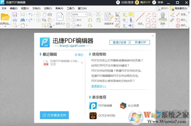Click the scanner icon
This screenshot has height=126, width=191.
tap(23, 20)
